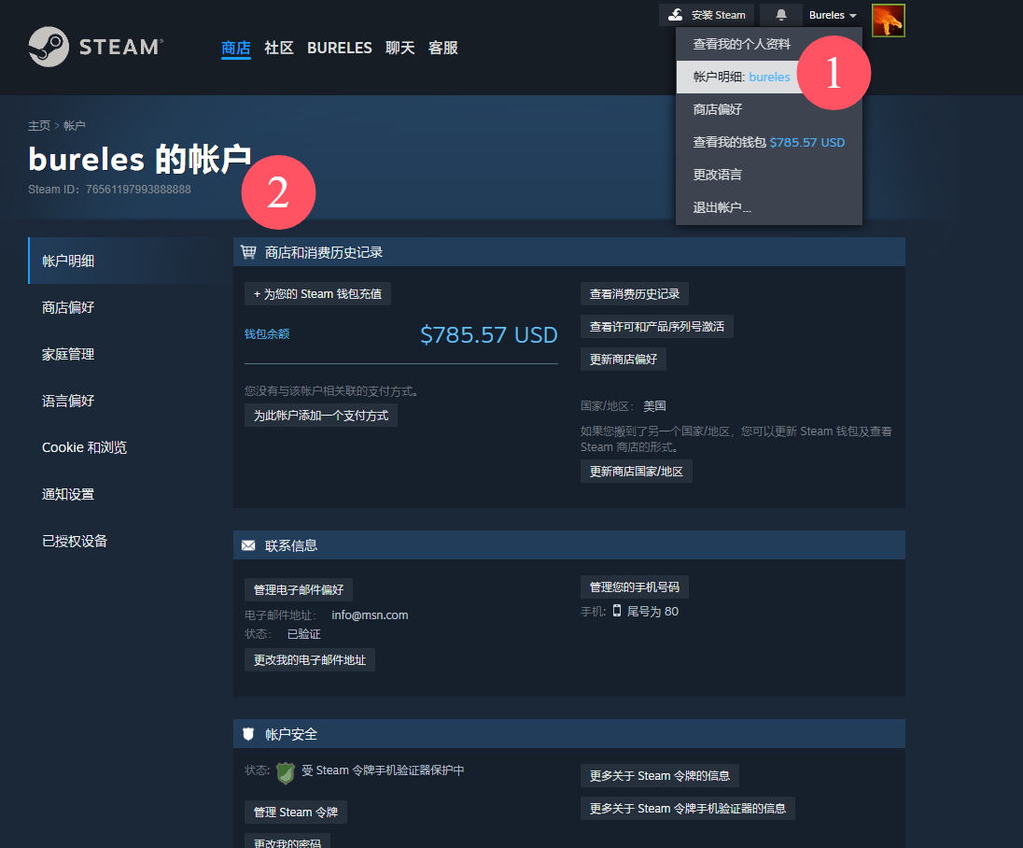This screenshot has width=1023, height=848.
Task: Click the 更新商店偏好 button
Action: coord(624,359)
